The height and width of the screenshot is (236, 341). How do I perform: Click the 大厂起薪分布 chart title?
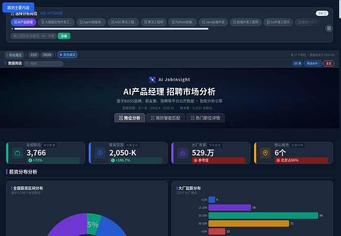(190, 188)
